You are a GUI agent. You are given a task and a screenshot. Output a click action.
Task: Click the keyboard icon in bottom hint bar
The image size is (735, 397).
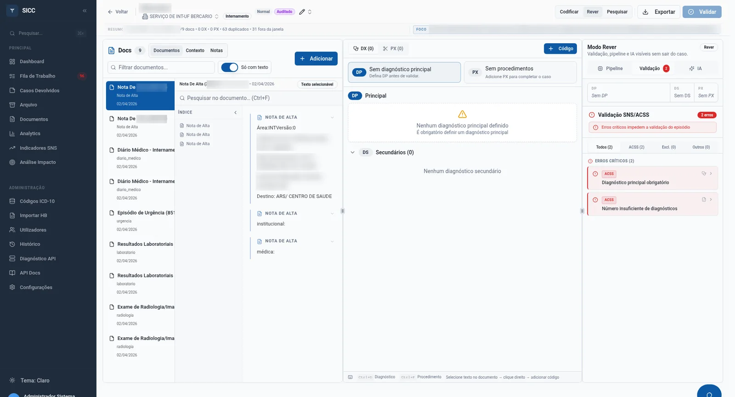tap(351, 377)
